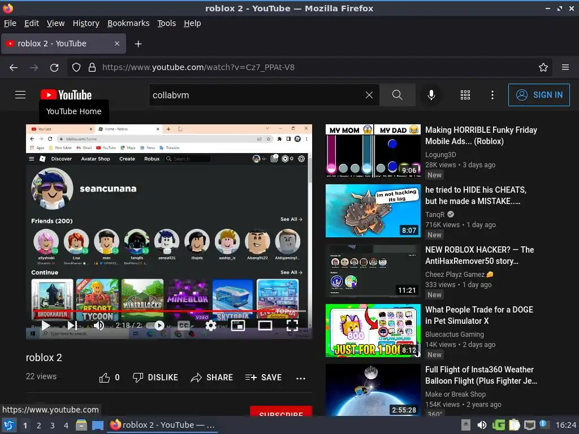Click show desktop taskbar icon
Screen dimensions: 579x434
[x=98, y=425]
